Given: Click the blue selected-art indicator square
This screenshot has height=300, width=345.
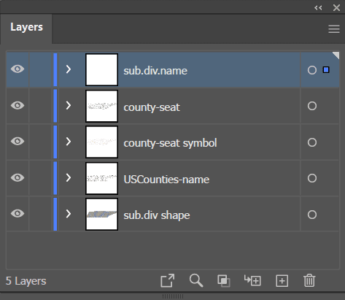Looking at the screenshot, I should tap(326, 70).
